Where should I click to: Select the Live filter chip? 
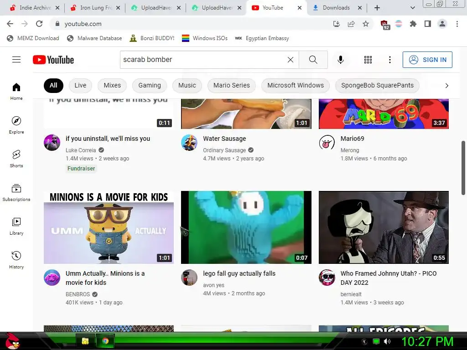click(x=80, y=85)
